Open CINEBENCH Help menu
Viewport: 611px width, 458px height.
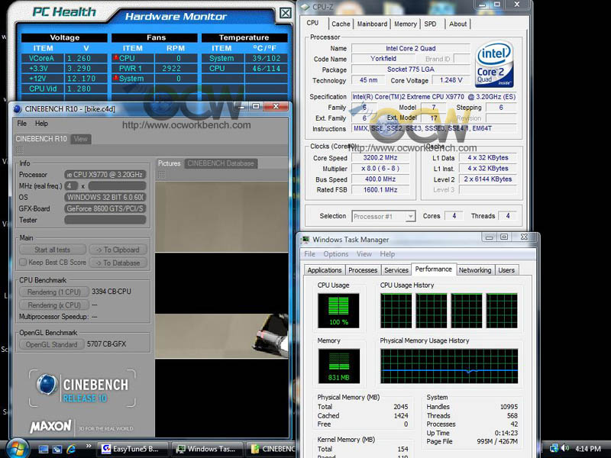pyautogui.click(x=41, y=124)
